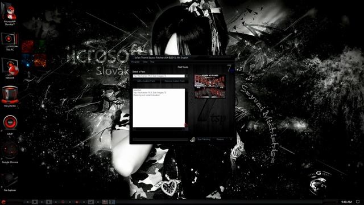The image size is (364, 205).
Task: Open the notification center icon
Action: point(358,202)
